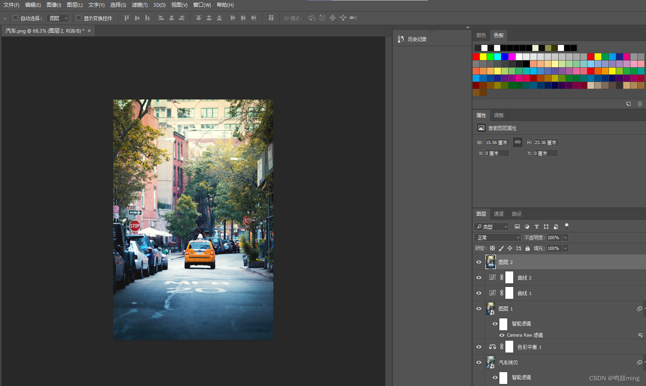Hide the 图层 2 layer
The width and height of the screenshot is (646, 386).
tap(479, 262)
